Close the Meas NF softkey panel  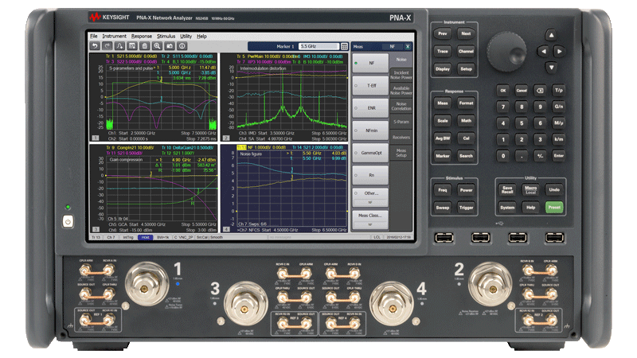[408, 47]
